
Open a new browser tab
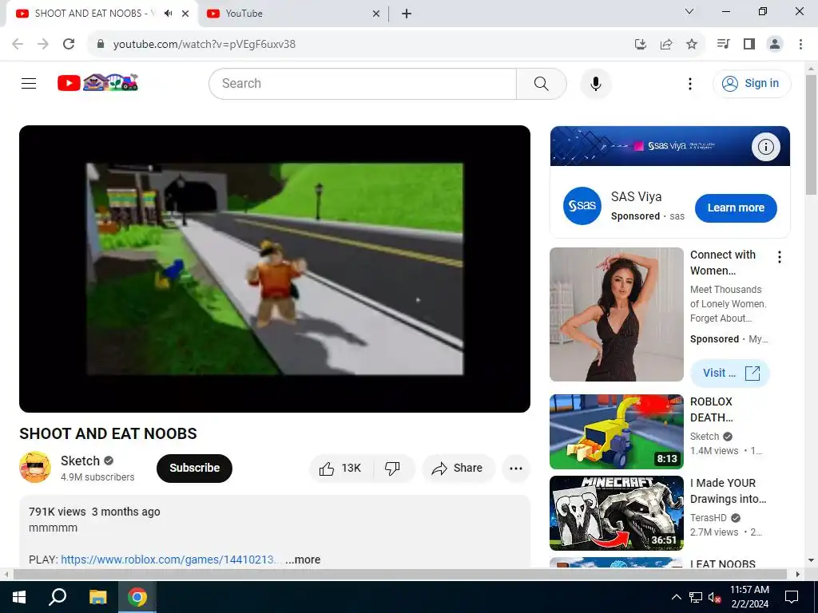[x=407, y=14]
